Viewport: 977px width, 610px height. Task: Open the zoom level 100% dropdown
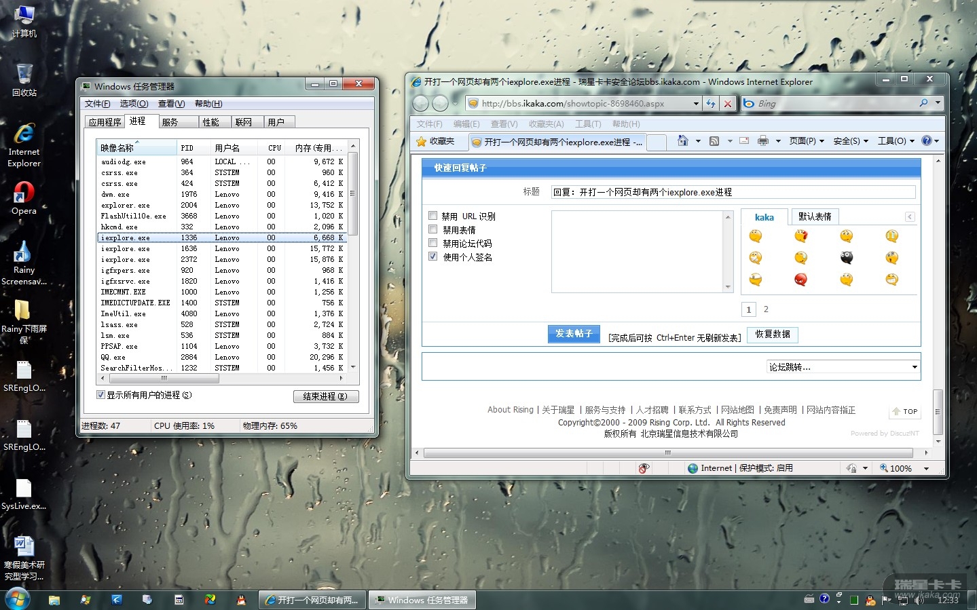point(926,468)
